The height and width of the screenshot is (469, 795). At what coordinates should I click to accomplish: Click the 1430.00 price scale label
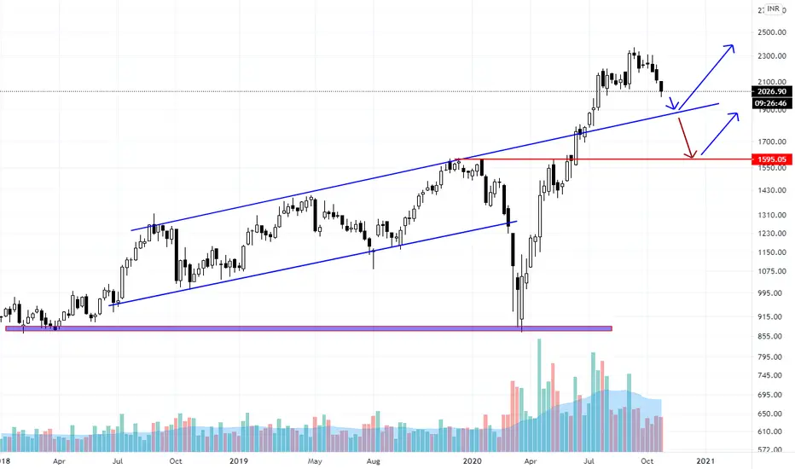(x=772, y=190)
